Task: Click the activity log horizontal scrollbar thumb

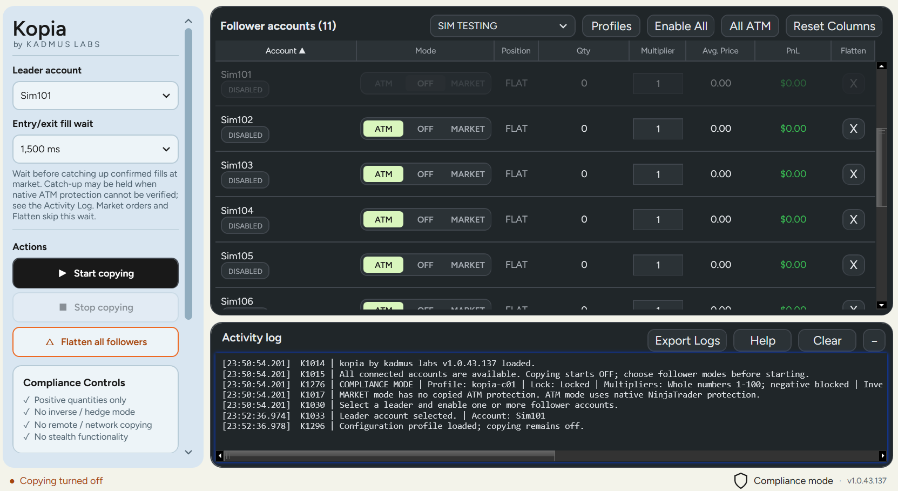Action: [389, 456]
